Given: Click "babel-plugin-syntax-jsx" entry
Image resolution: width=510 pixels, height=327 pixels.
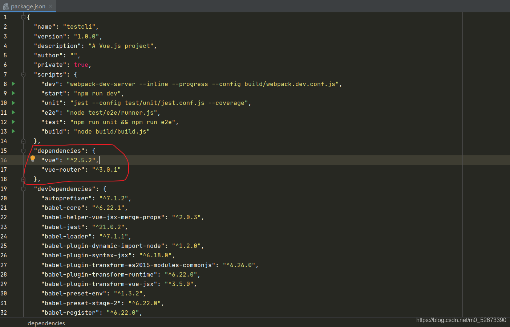Looking at the screenshot, I should pyautogui.click(x=108, y=255).
